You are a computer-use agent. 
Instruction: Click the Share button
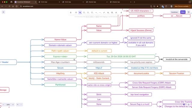coord(183,12)
